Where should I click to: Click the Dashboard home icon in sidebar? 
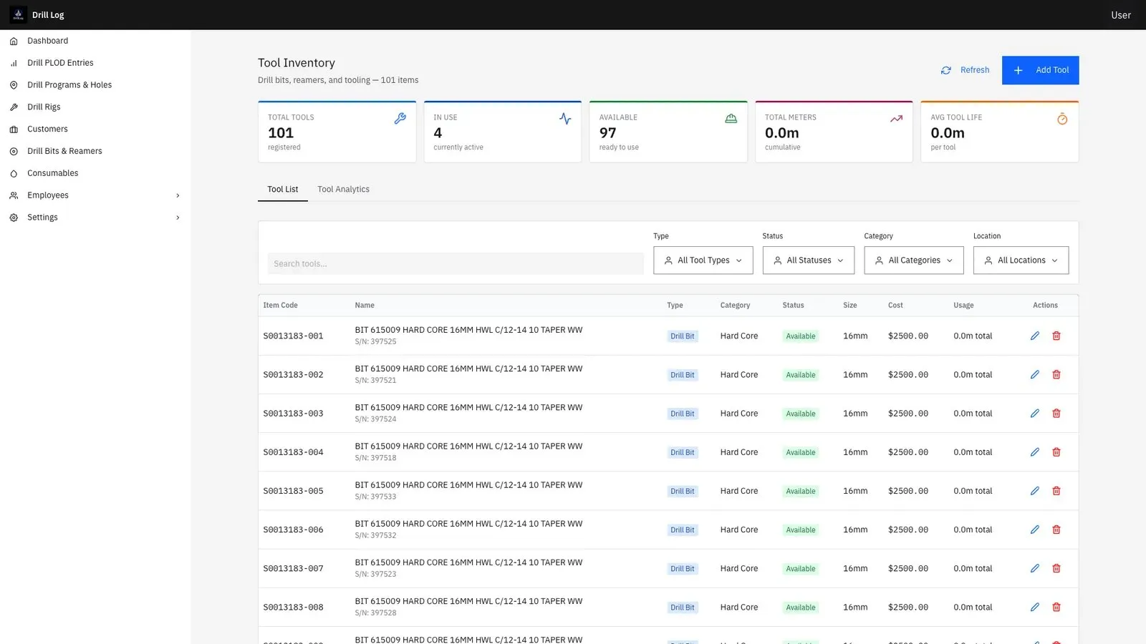(x=14, y=42)
